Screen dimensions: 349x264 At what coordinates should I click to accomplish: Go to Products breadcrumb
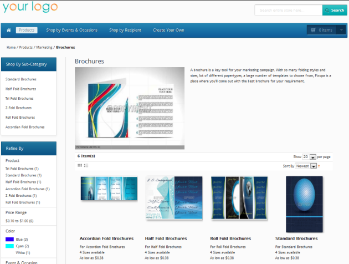(x=26, y=47)
